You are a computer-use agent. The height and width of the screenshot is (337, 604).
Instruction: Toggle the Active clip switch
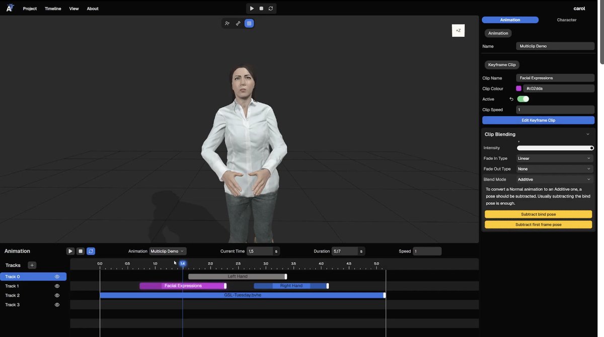point(523,99)
